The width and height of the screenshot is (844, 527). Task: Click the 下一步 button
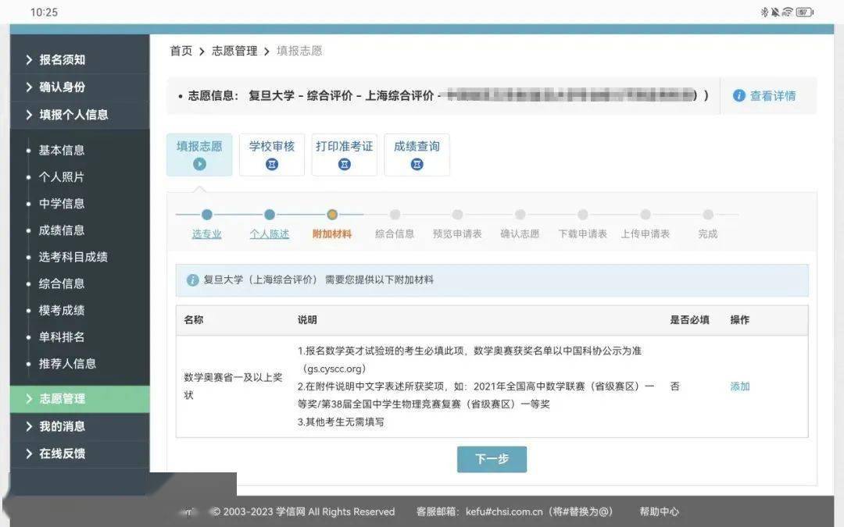click(492, 459)
